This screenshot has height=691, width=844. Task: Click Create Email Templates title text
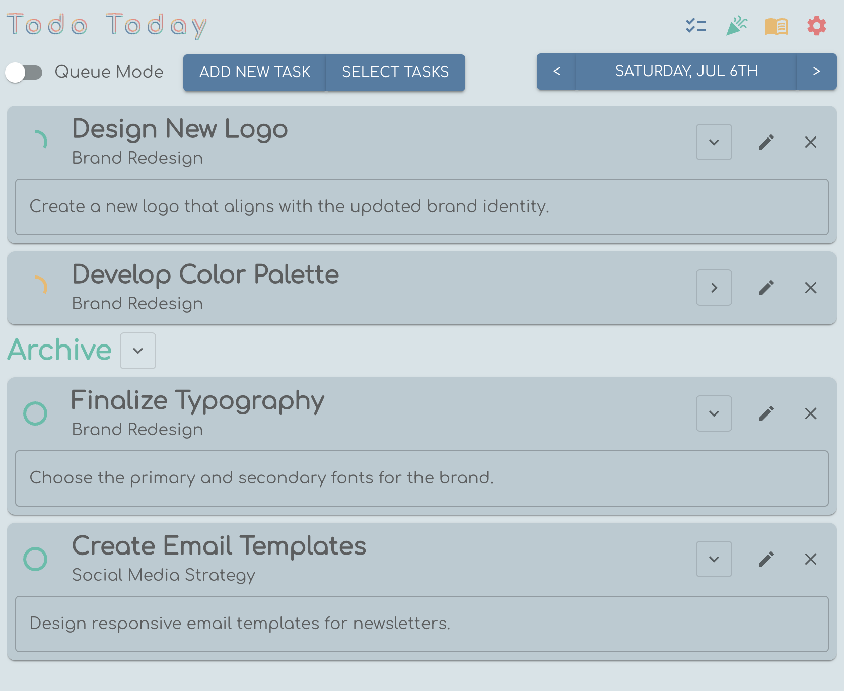click(x=219, y=546)
